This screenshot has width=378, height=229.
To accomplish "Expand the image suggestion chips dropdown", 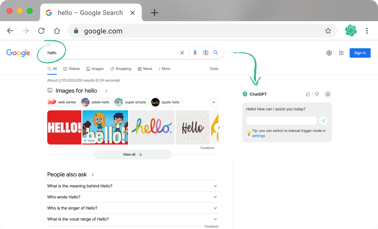I will pos(213,102).
